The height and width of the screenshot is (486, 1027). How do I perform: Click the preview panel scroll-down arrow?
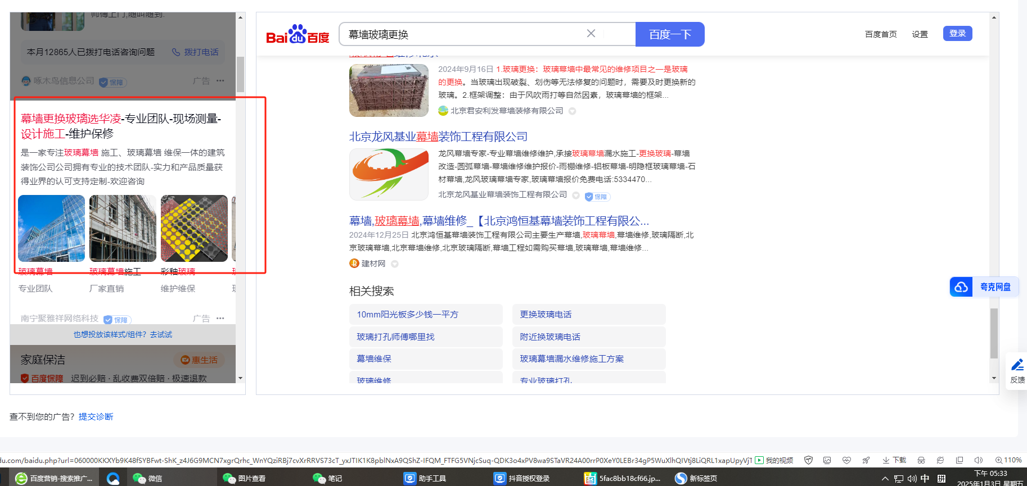pos(240,379)
